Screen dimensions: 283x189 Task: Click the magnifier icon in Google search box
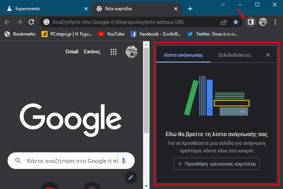pos(18,161)
